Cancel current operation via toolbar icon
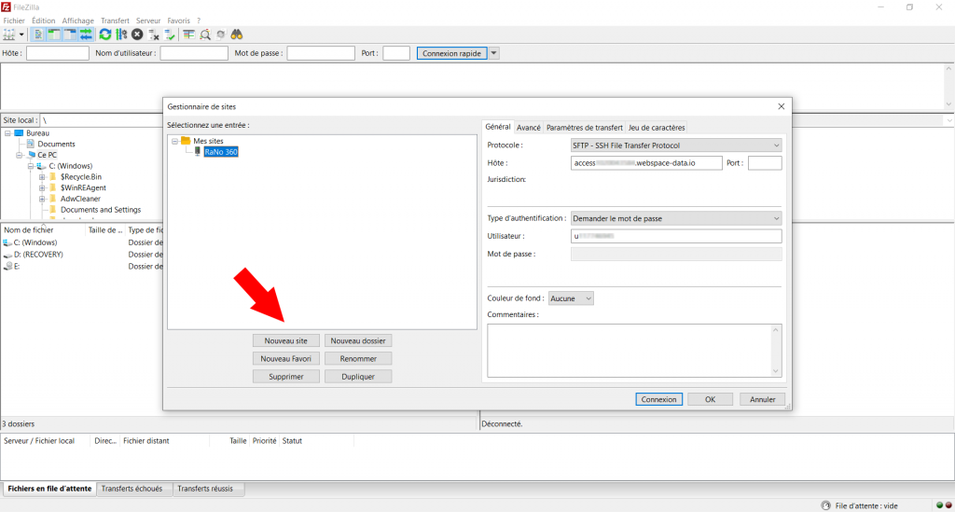Image resolution: width=955 pixels, height=512 pixels. coord(137,35)
